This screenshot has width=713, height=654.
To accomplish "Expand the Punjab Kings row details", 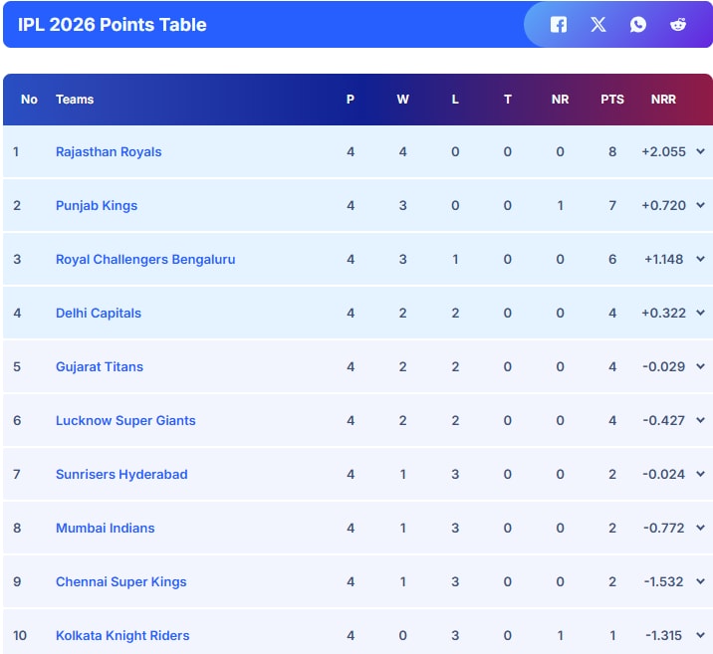I will point(700,206).
